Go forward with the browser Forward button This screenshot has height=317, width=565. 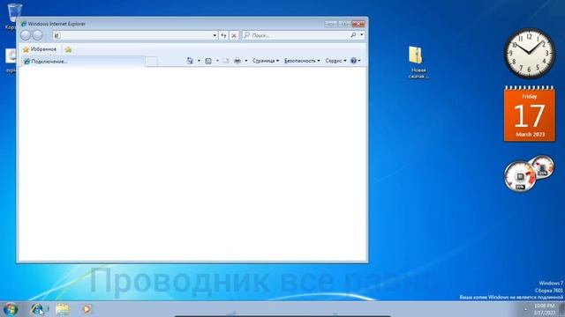[x=37, y=35]
